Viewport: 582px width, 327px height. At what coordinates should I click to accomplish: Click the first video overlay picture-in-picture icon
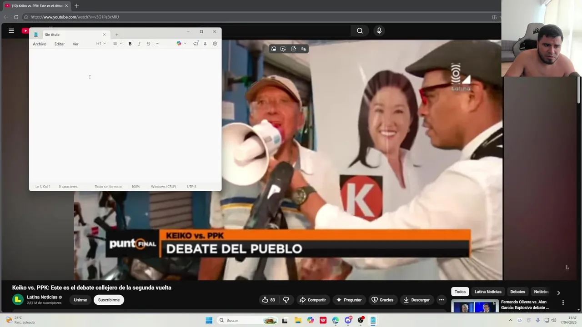273,49
